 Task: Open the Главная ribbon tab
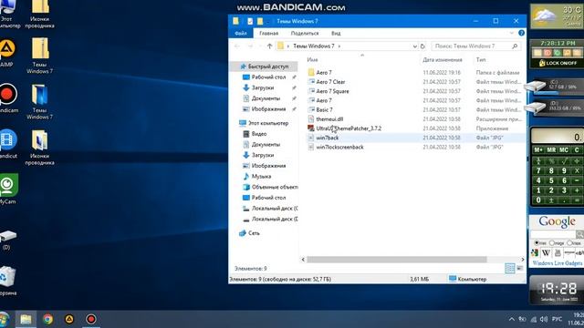tap(268, 33)
